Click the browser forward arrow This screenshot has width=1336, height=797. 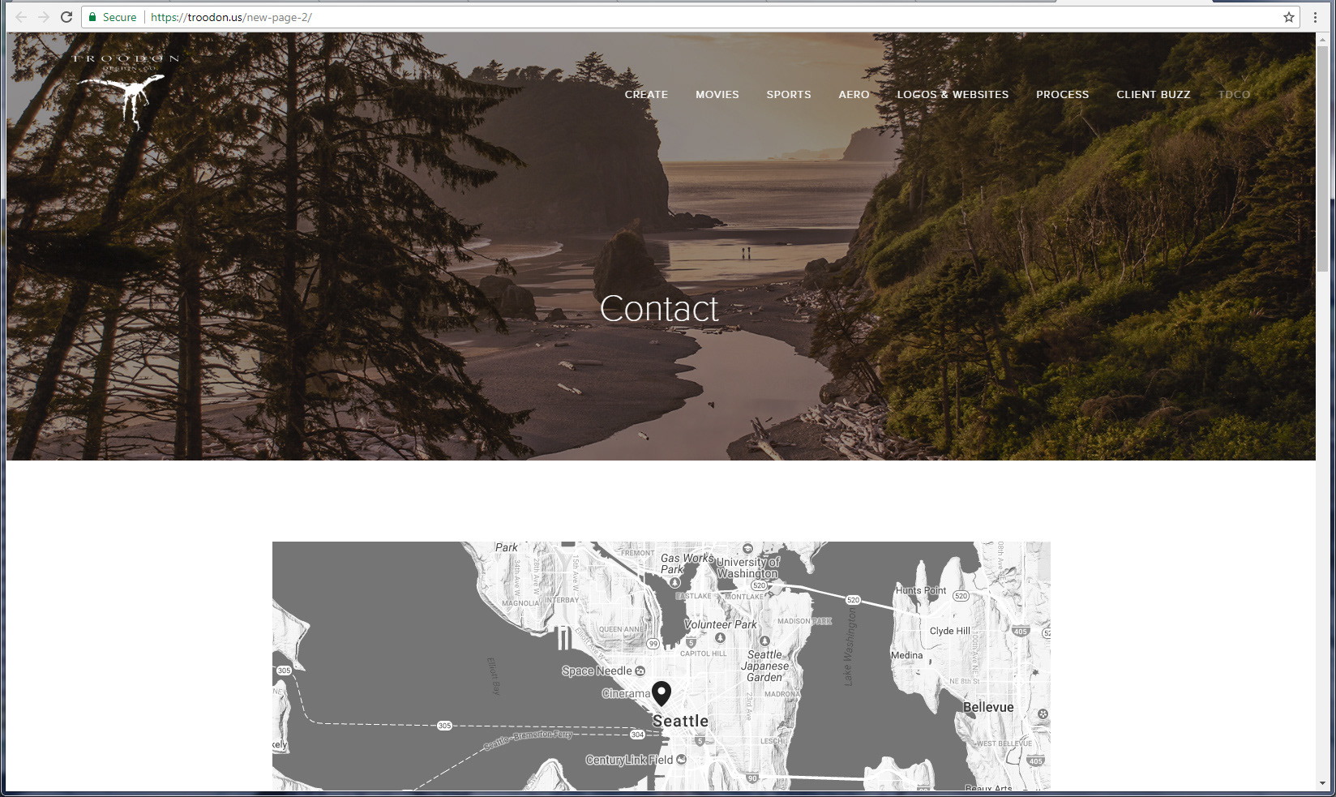point(44,17)
